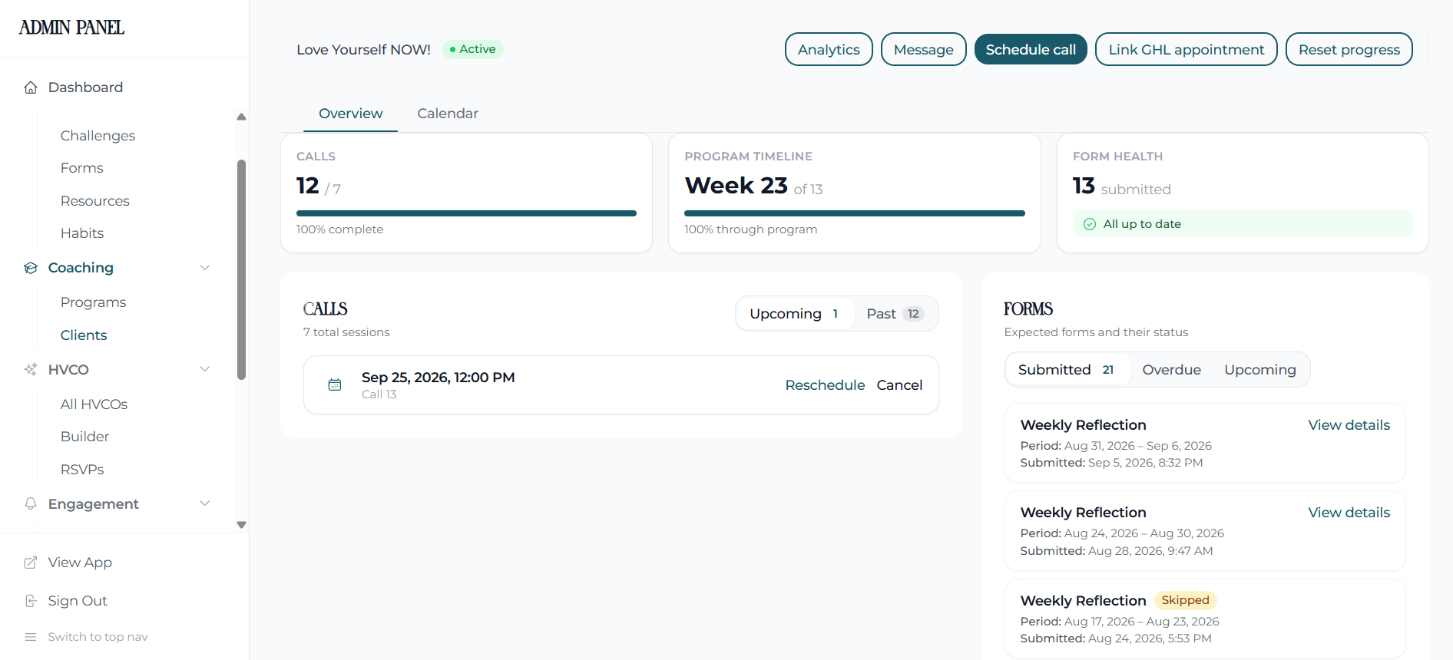Click the Calls progress bar

coord(466,213)
